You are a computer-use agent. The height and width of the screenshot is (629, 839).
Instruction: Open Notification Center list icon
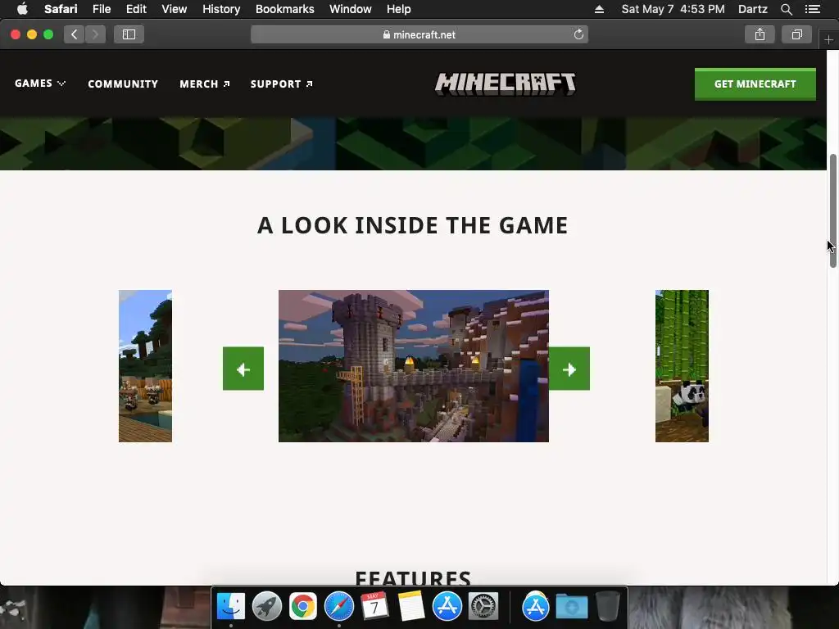click(x=813, y=9)
